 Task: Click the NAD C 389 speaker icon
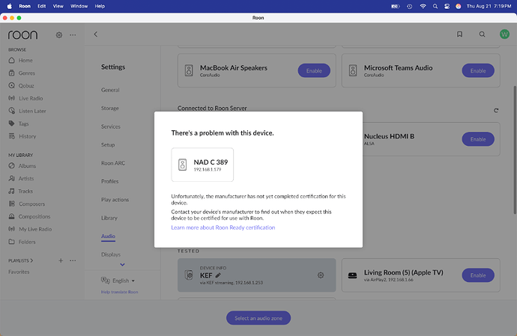click(x=182, y=165)
